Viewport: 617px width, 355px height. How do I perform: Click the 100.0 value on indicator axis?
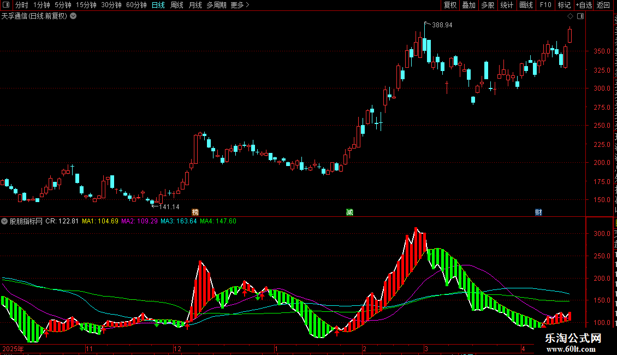(602, 322)
